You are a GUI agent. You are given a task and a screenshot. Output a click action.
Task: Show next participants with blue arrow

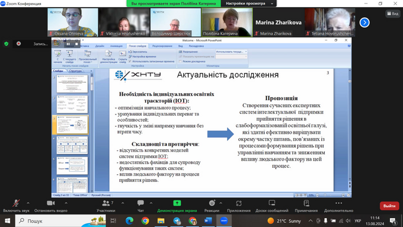[x=364, y=23]
